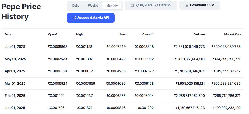
Task: Click the January high value ₹0.001874
Action: pyautogui.click(x=84, y=108)
